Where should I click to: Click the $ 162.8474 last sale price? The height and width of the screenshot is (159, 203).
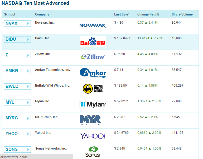(122, 38)
